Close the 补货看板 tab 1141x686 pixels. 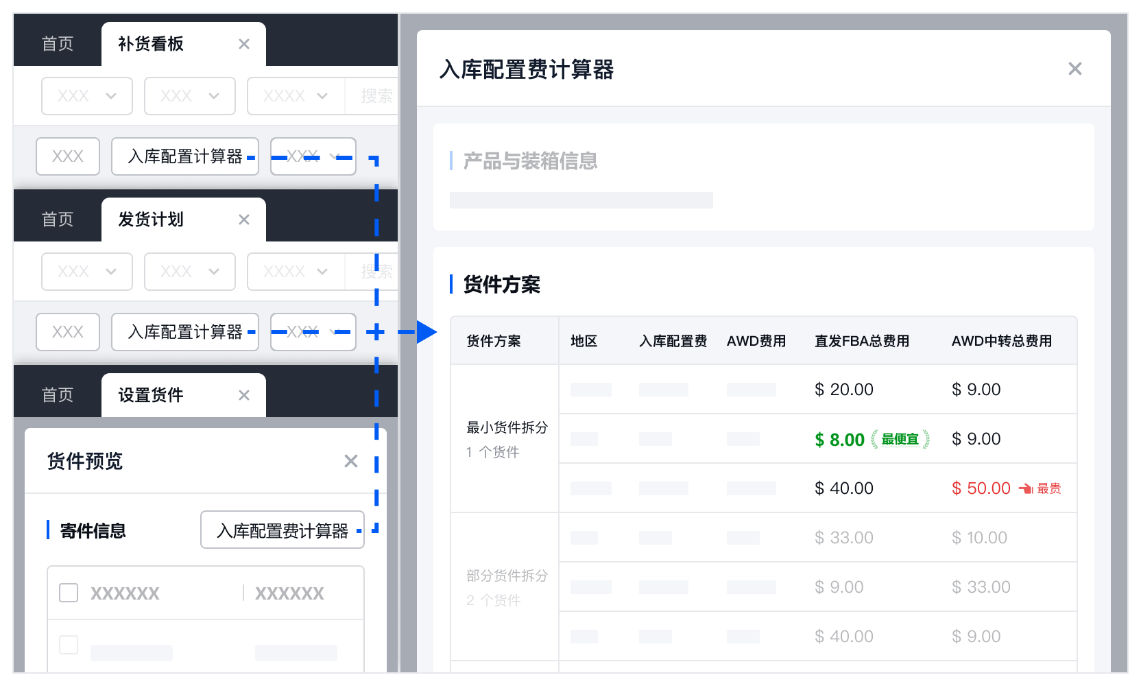244,44
